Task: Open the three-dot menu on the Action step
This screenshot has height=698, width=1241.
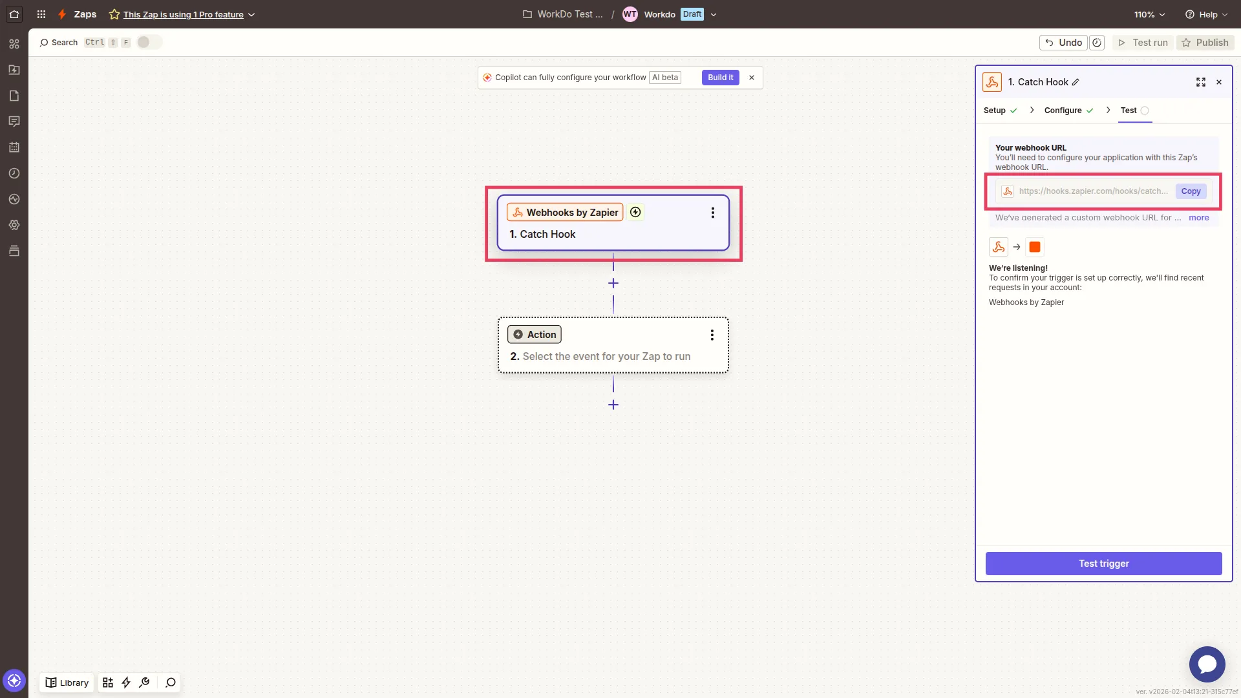Action: tap(712, 335)
